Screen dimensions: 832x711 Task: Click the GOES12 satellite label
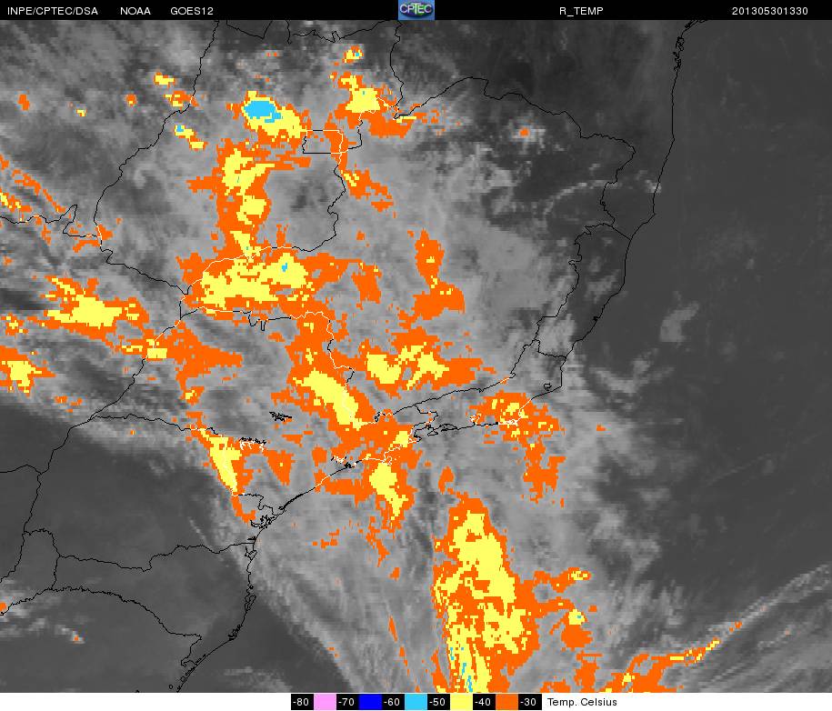[192, 11]
